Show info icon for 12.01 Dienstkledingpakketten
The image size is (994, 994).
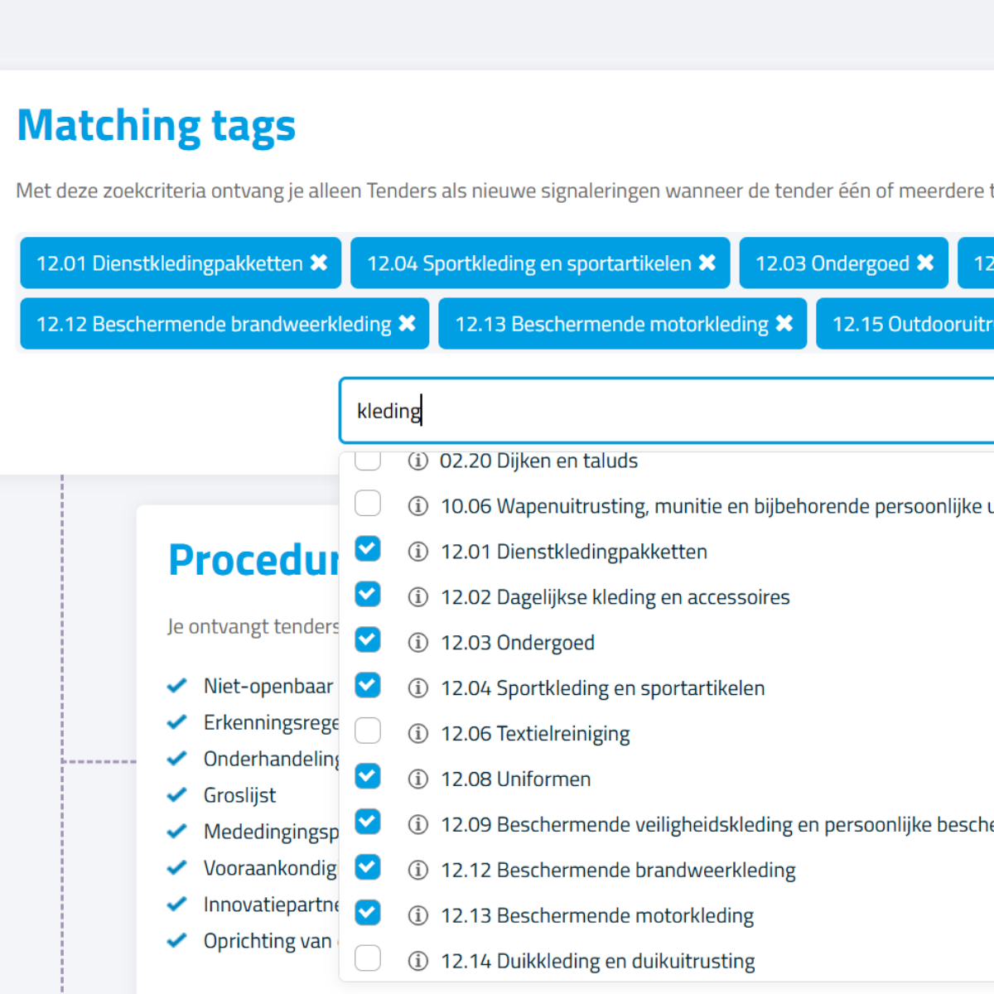(x=418, y=552)
